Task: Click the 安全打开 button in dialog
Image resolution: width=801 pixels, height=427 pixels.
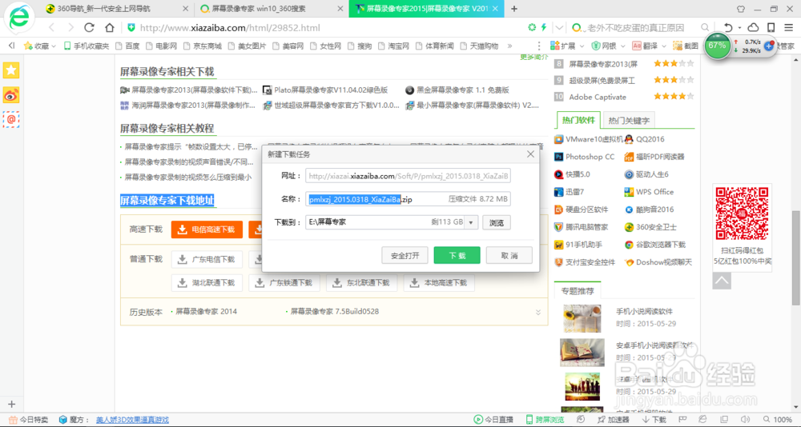Action: pos(405,256)
